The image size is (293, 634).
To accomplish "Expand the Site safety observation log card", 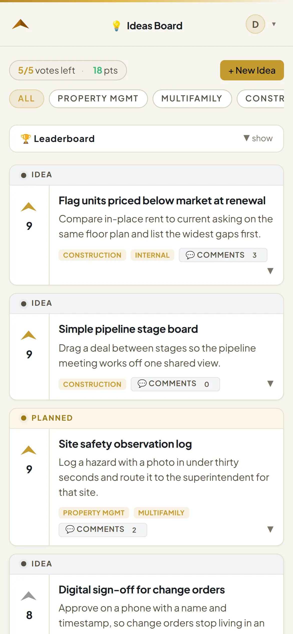I will [270, 529].
